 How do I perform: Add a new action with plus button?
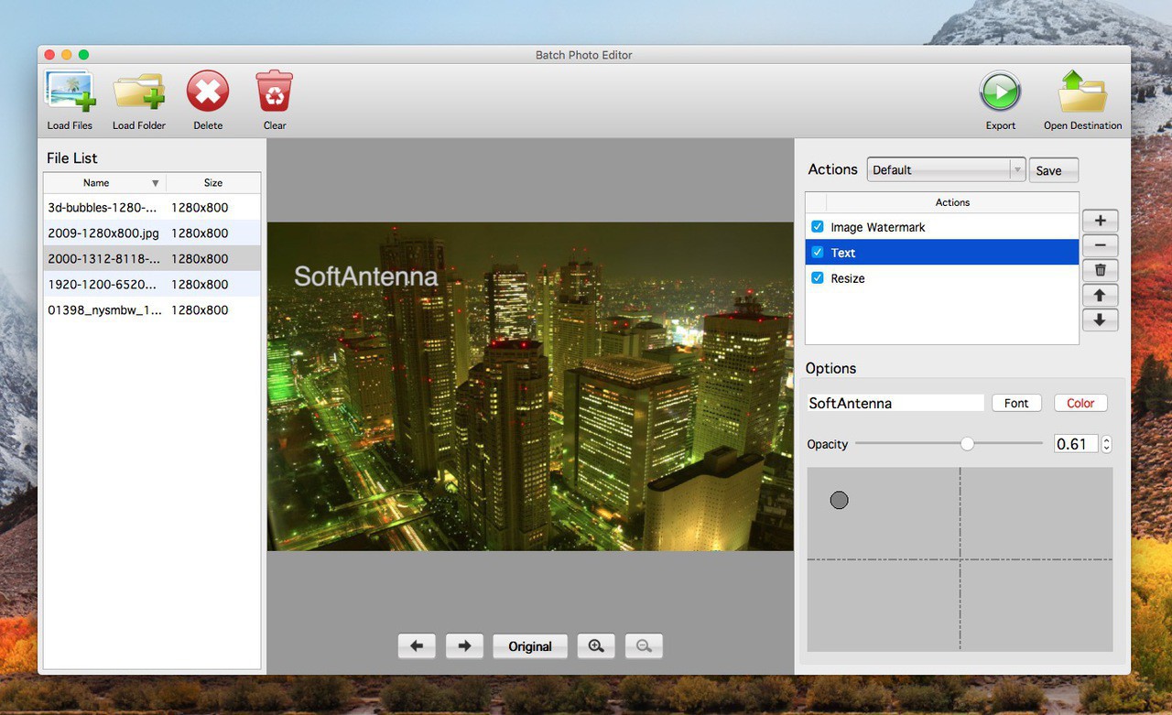pos(1100,221)
